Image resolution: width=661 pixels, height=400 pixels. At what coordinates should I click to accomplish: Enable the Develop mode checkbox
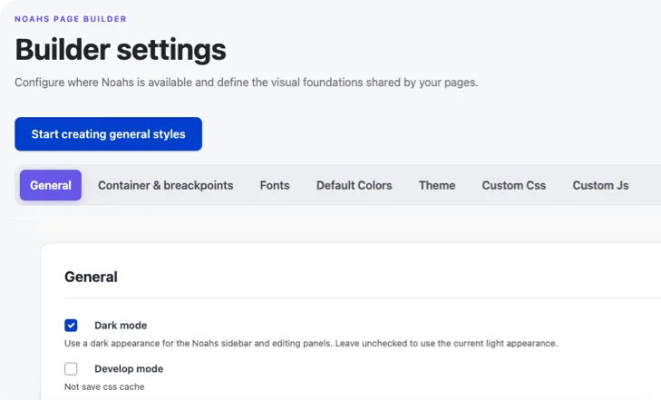point(71,369)
